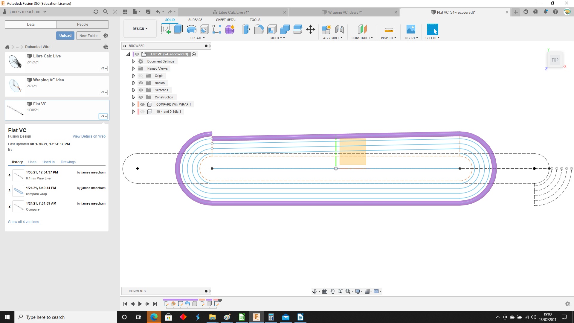The height and width of the screenshot is (323, 574).
Task: Select the Joint tool
Action: [339, 29]
